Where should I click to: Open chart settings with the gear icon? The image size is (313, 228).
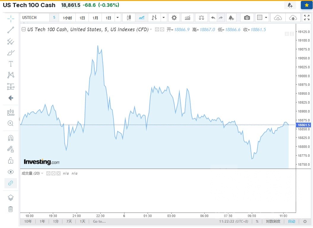tap(174, 18)
